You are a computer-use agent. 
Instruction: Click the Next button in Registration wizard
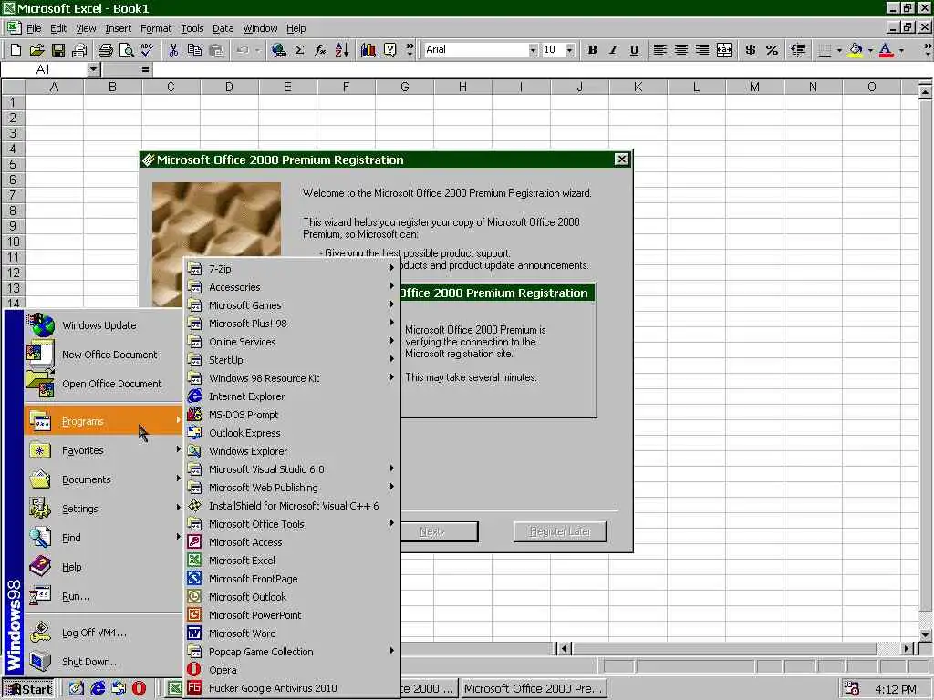(x=438, y=531)
